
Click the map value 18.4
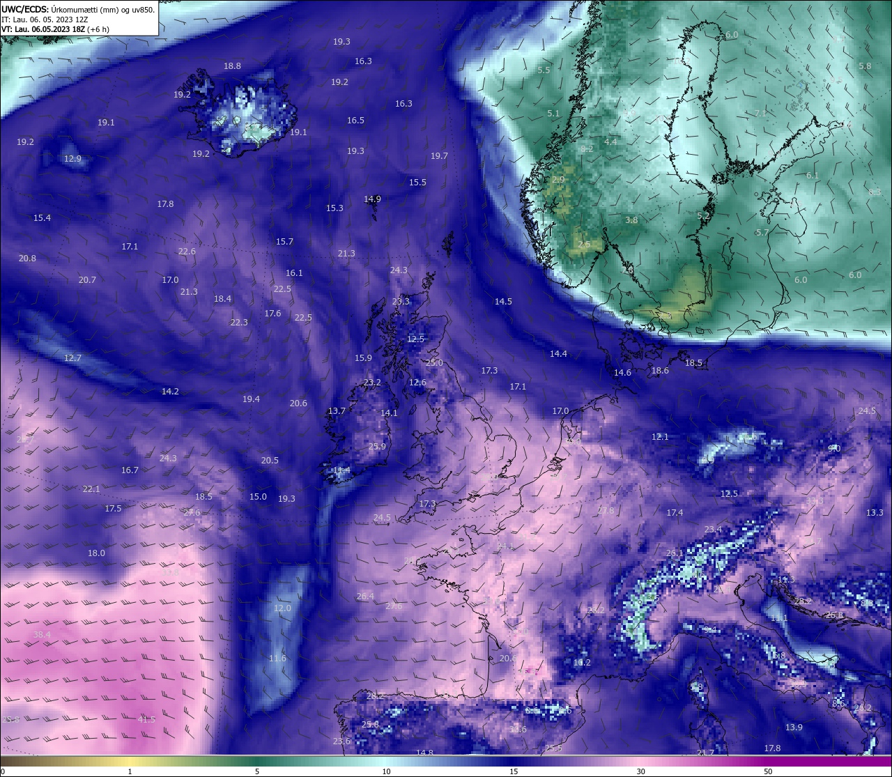click(222, 299)
